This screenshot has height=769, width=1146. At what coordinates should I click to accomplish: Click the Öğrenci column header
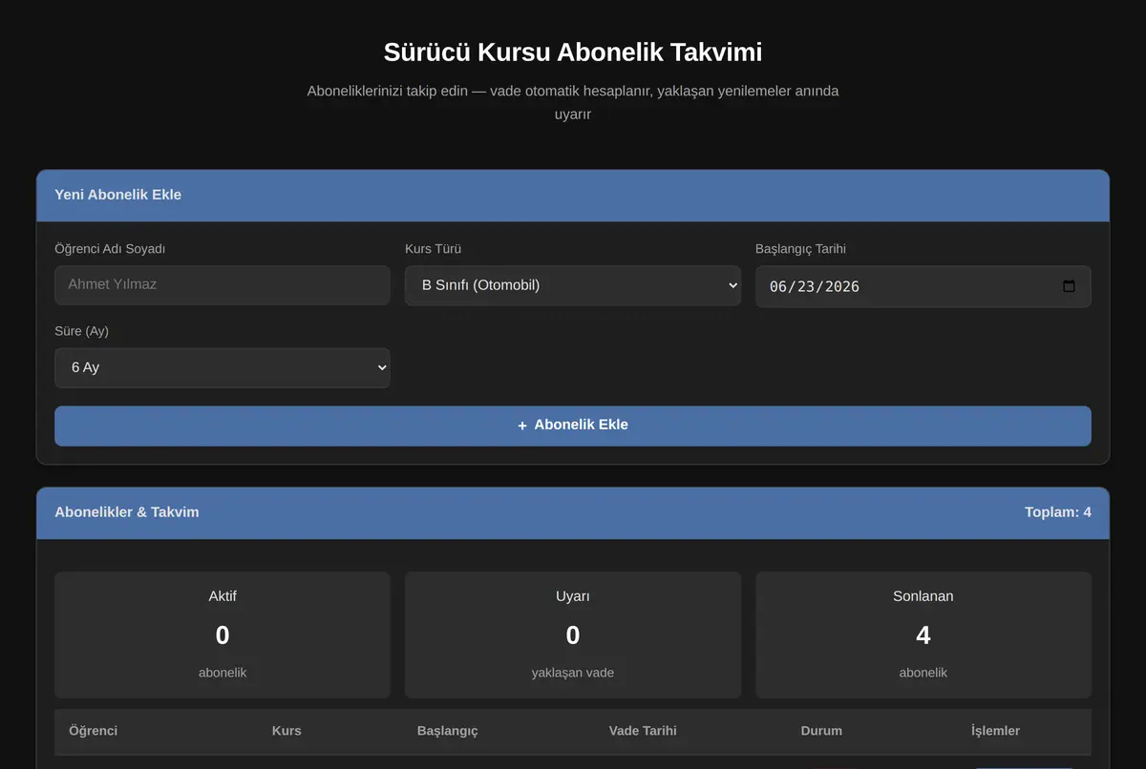point(94,731)
